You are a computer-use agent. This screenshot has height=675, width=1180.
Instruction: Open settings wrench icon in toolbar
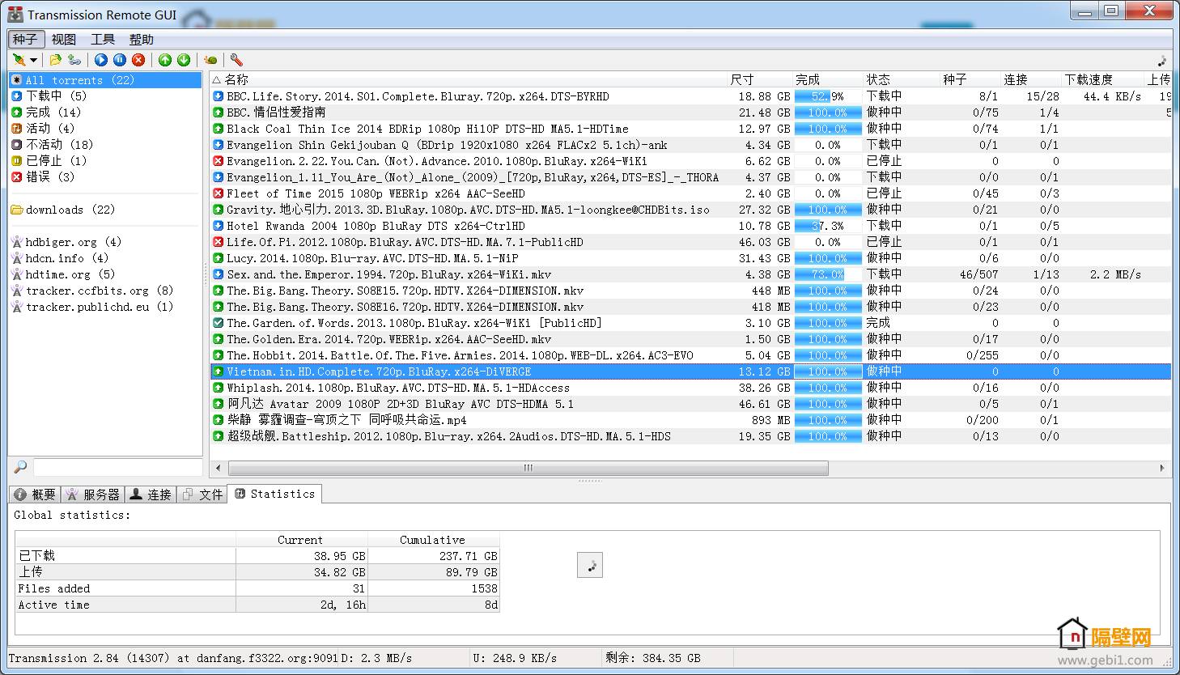tap(236, 60)
